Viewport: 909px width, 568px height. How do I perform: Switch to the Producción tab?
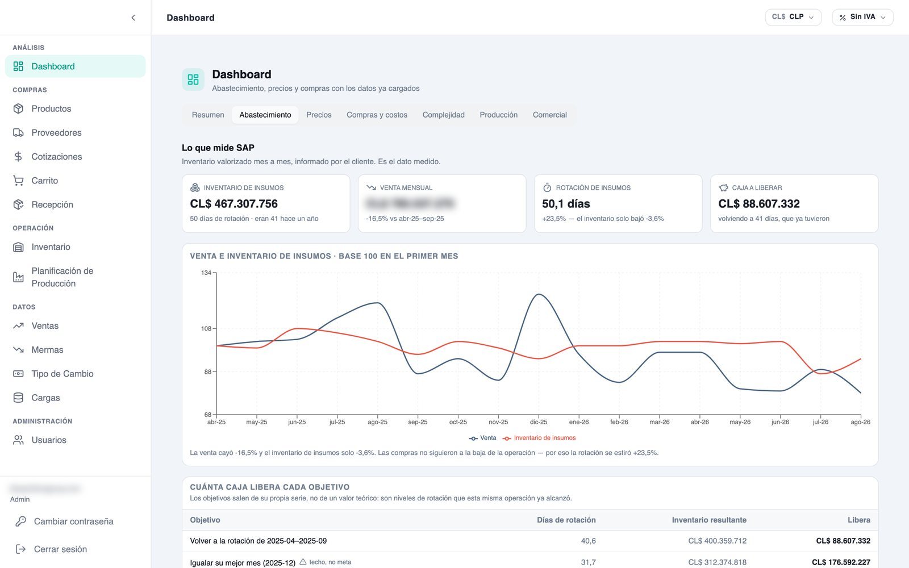coord(499,115)
